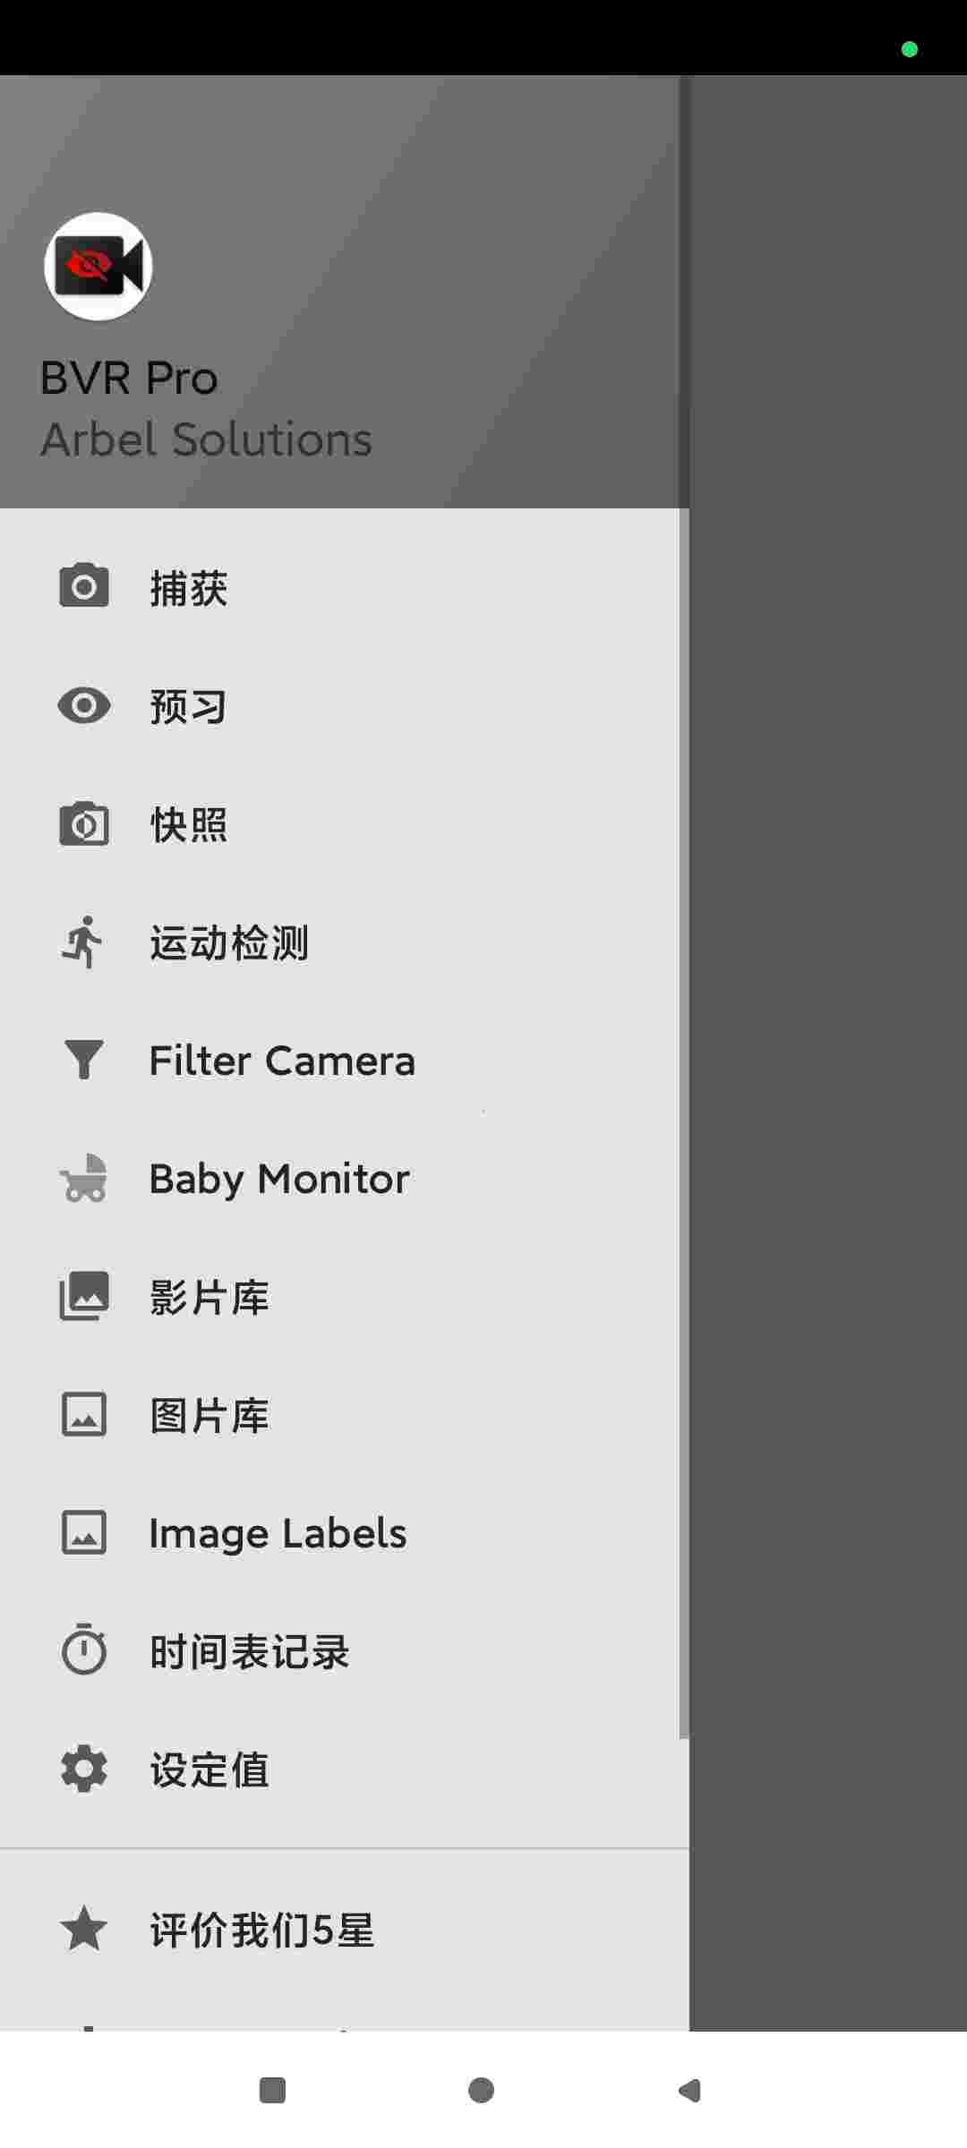The image size is (967, 2148).
Task: Choose Filter Camera in the menu
Action: tap(345, 1060)
